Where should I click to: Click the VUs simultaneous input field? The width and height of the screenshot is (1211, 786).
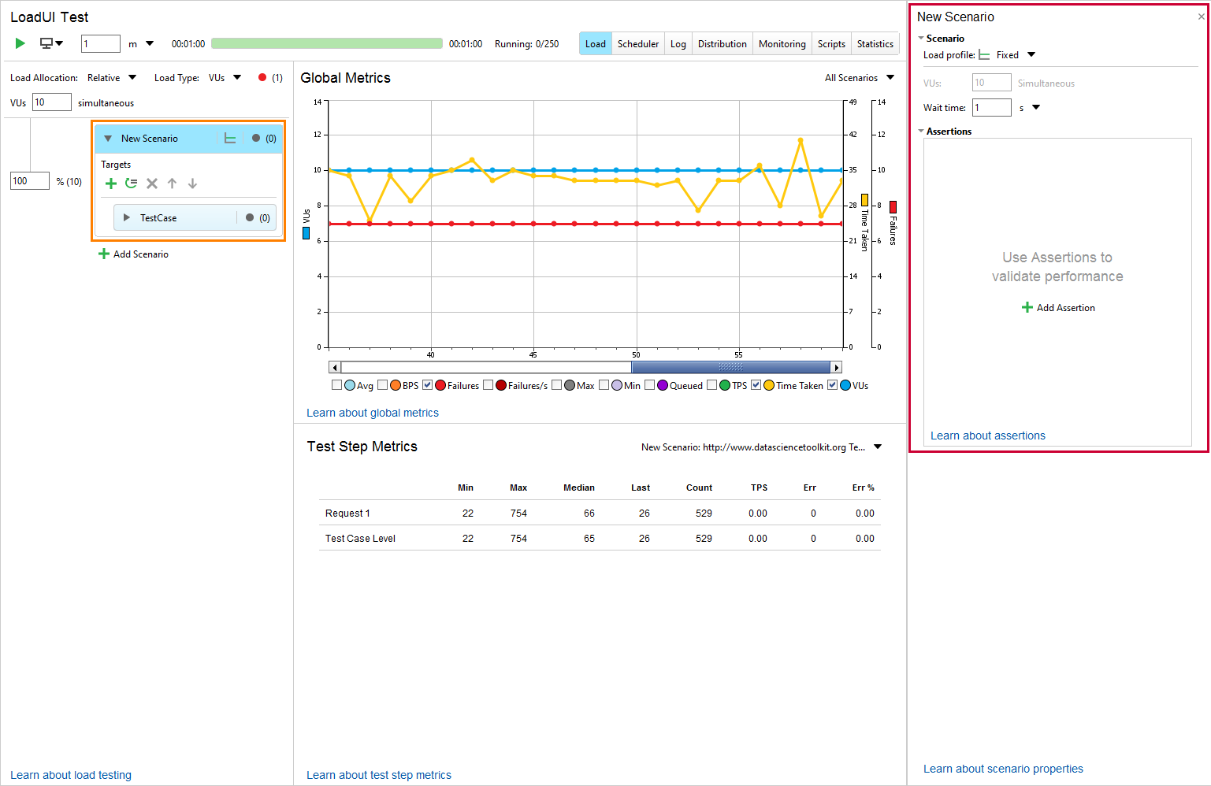click(x=52, y=102)
